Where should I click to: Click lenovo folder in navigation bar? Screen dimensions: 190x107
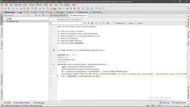70,12
